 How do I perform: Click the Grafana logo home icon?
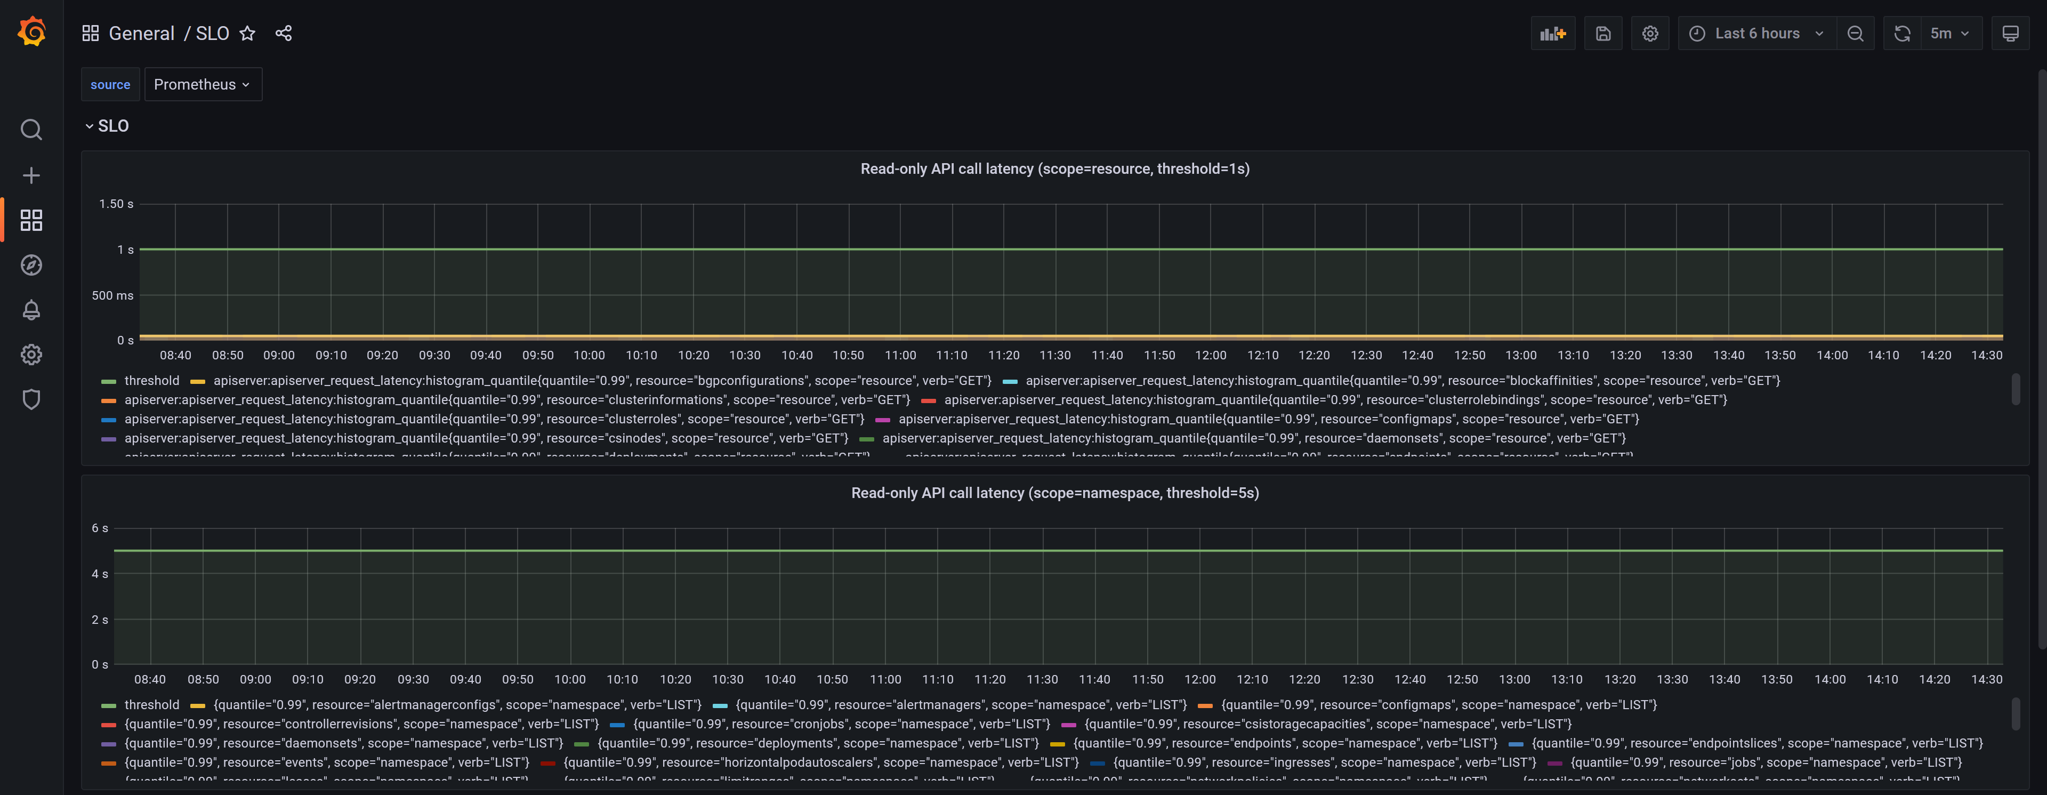point(32,33)
